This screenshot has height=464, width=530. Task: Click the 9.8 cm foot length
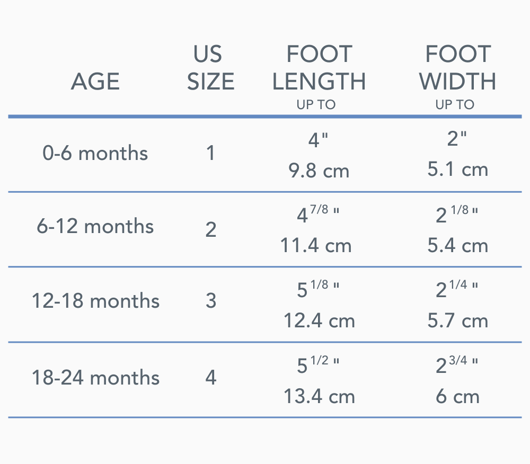[319, 171]
